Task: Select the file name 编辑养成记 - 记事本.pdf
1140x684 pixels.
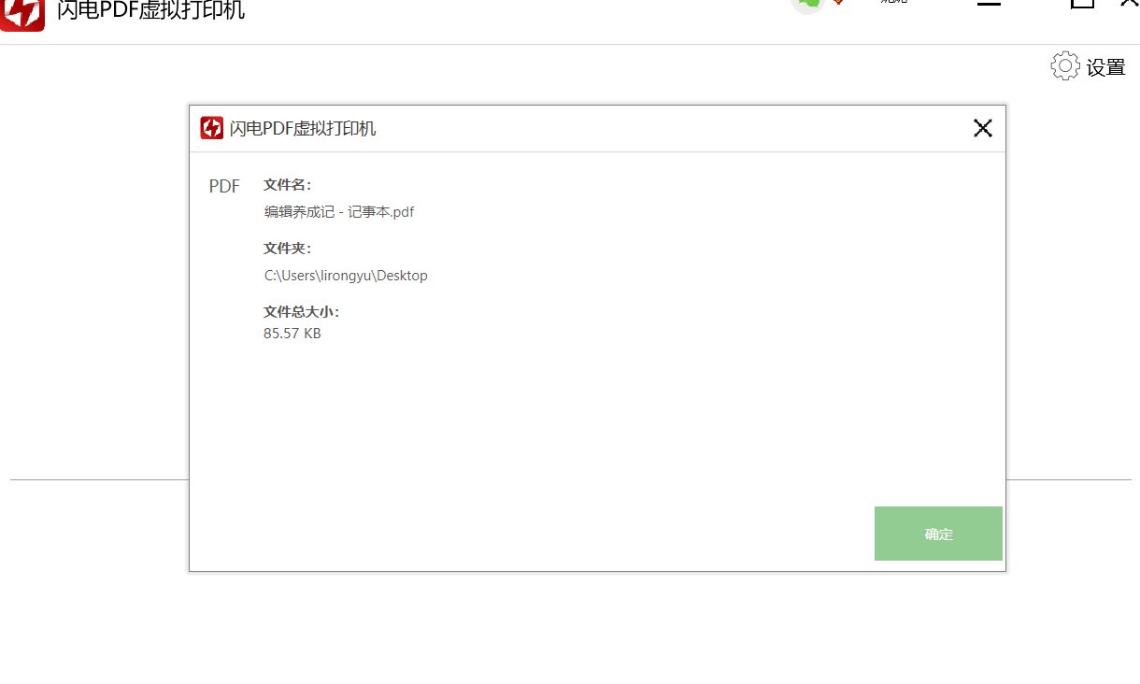Action: click(x=338, y=211)
